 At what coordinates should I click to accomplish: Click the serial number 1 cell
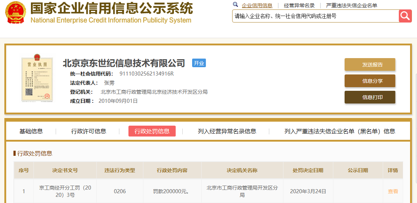click(24, 191)
